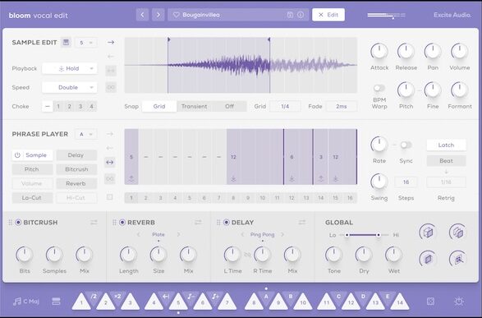Image resolution: width=482 pixels, height=318 pixels.
Task: Open the C Maj key selector
Action: tap(26, 301)
